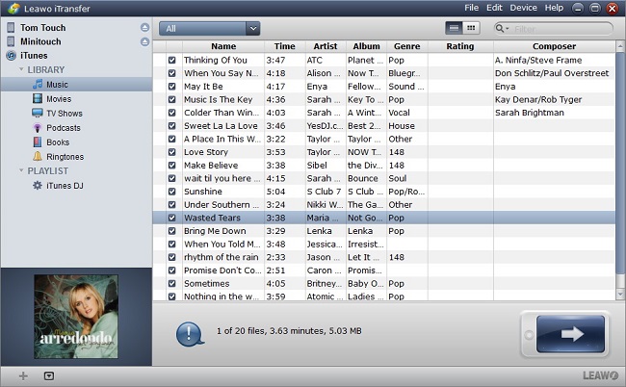Uncheck Bring Me Down checkbox

(x=171, y=231)
